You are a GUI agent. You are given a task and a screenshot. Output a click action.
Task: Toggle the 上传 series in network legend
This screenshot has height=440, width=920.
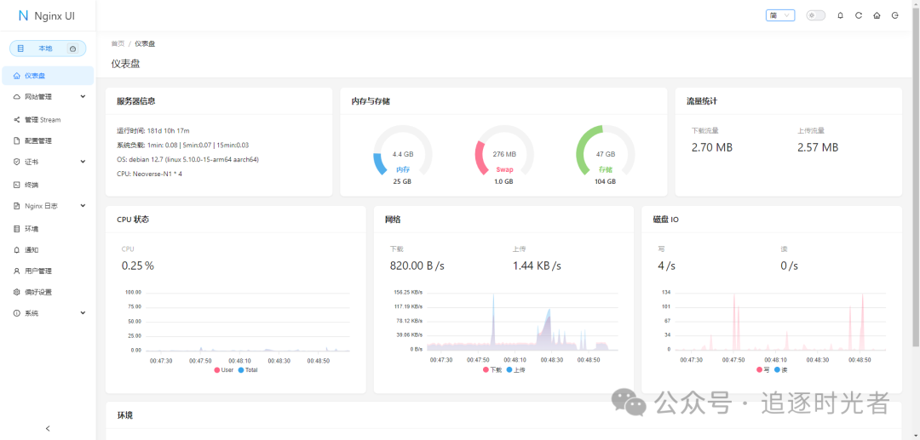click(x=515, y=370)
